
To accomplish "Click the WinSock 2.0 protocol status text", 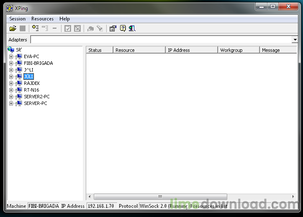I will pos(164,206).
